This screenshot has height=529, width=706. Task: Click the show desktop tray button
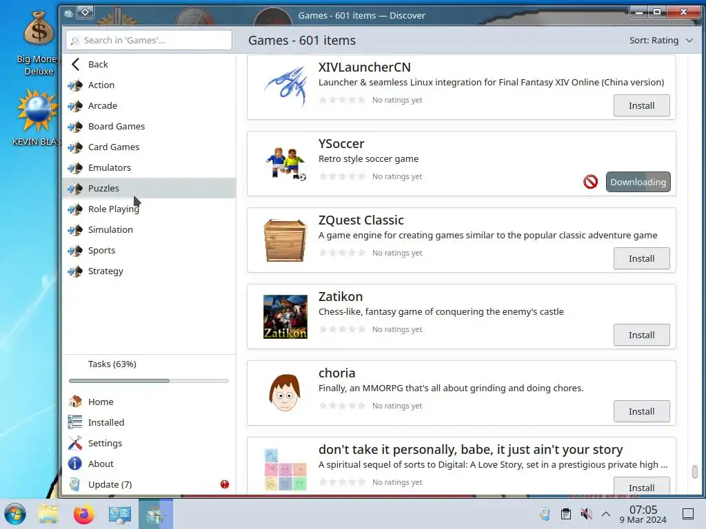click(688, 514)
